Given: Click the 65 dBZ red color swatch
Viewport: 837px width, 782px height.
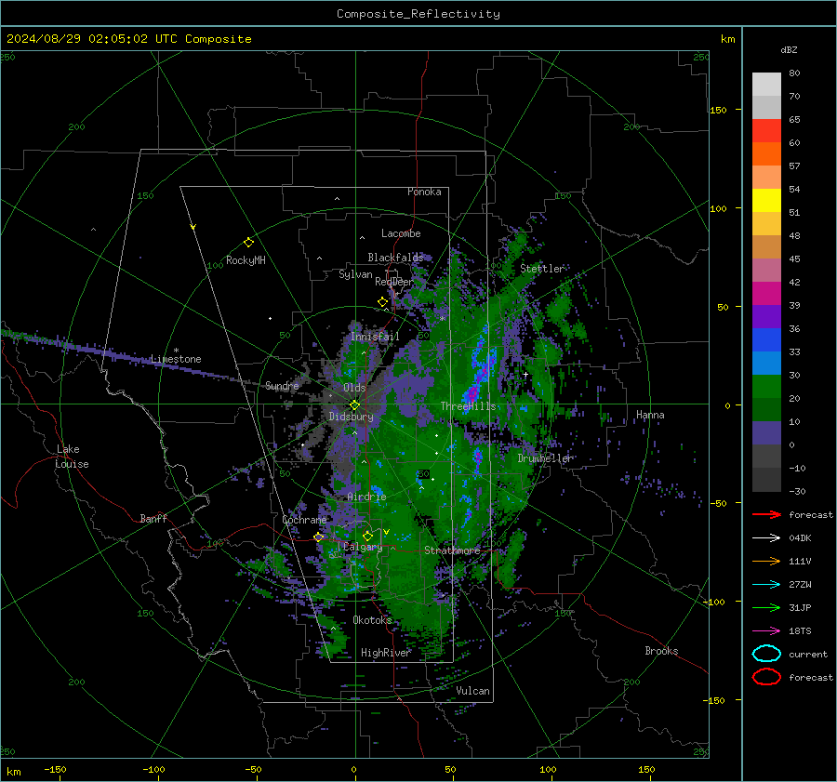Looking at the screenshot, I should pos(766,131).
